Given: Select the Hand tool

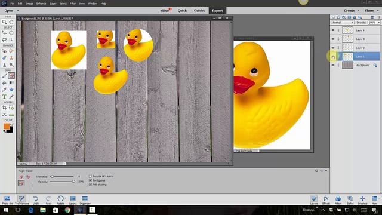Looking at the screenshot, I should (x=11, y=22).
